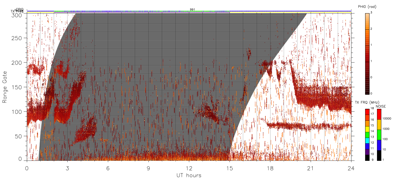Select the yellow 14–15 MHz swatch in TX FRQ legend
The height and width of the screenshot is (182, 395).
(x=367, y=129)
